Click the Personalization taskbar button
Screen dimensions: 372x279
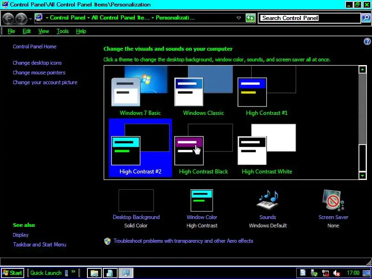coord(126,273)
